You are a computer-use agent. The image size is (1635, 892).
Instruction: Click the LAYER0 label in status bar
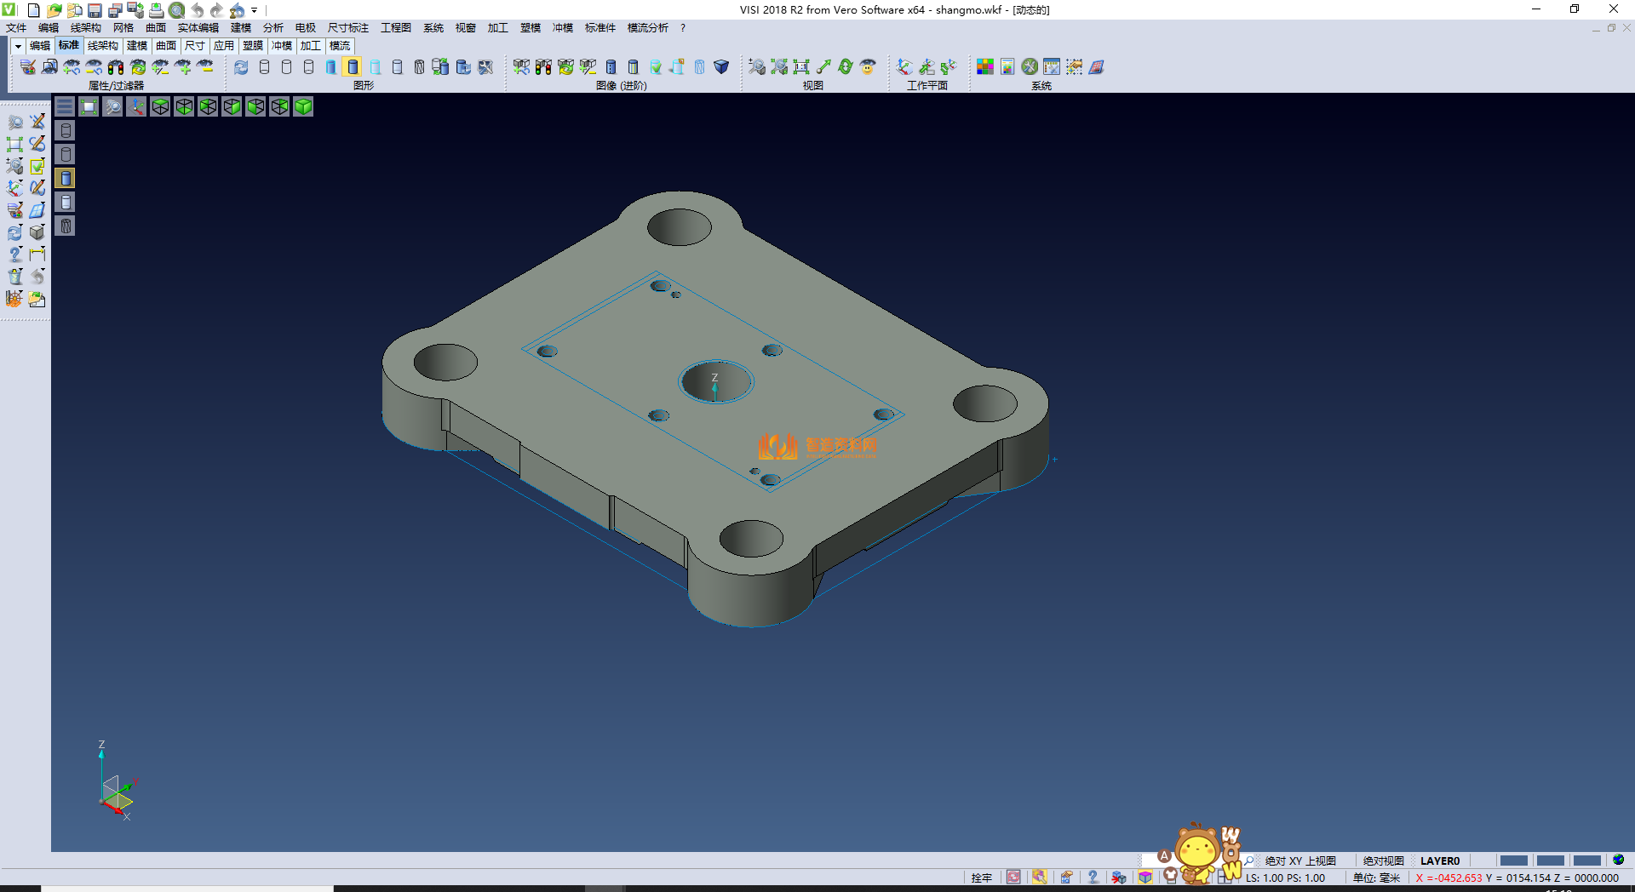click(x=1439, y=861)
